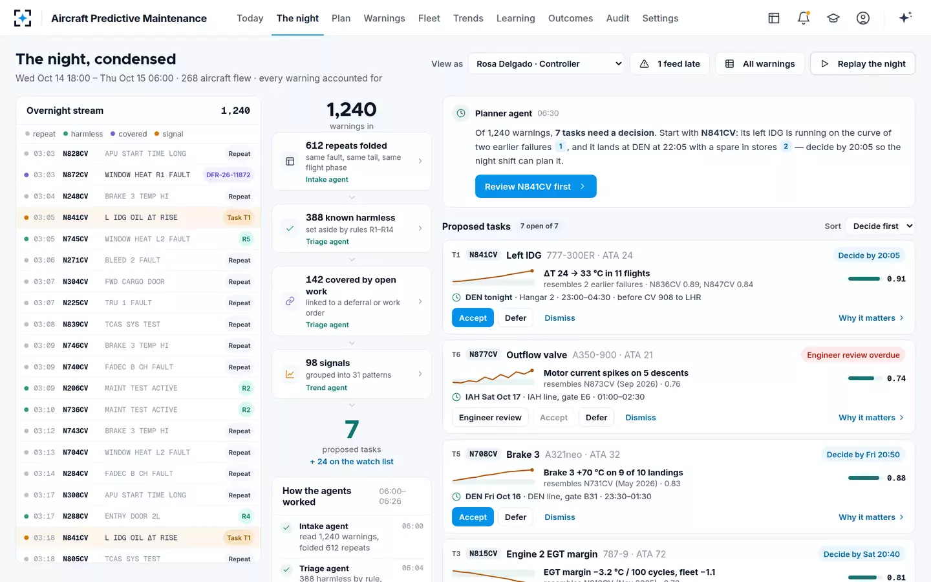Click the 0.74 confidence bar for Outflow valve
This screenshot has width=931, height=582.
click(x=864, y=378)
